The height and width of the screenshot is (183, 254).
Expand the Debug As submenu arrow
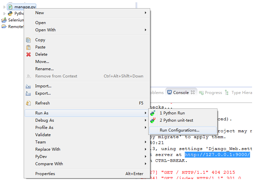[146, 120]
